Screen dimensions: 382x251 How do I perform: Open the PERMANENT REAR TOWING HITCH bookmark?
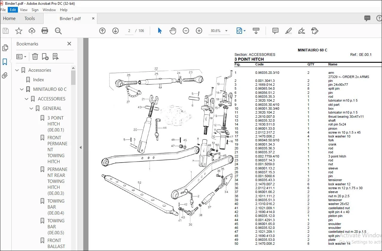[57, 181]
